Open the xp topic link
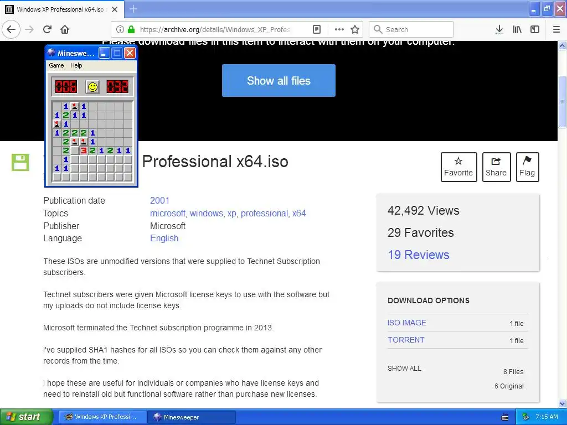 232,213
